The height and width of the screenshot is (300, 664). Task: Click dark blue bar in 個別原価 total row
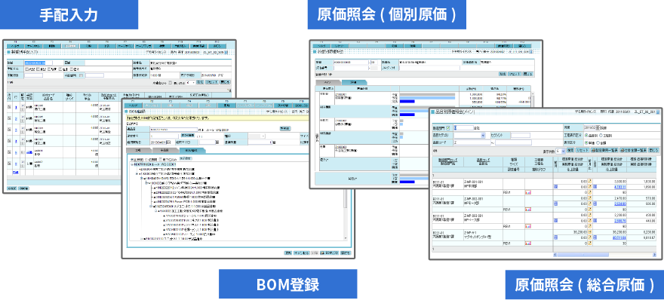pyautogui.click(x=407, y=182)
